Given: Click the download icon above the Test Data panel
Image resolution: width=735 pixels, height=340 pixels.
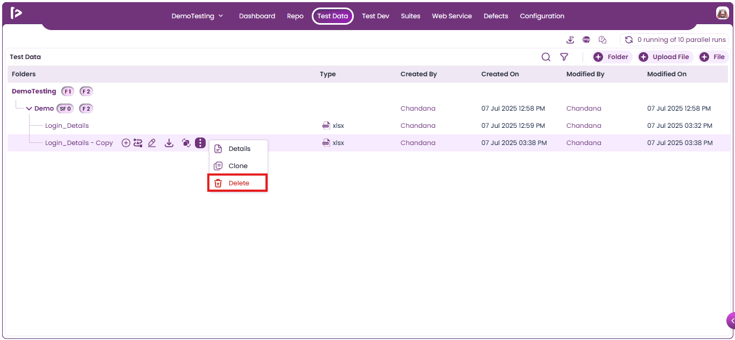Looking at the screenshot, I should 571,40.
